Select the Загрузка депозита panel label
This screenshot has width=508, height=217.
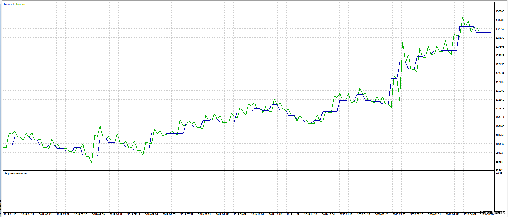15,173
